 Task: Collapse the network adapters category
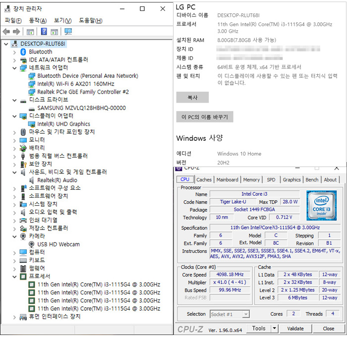tap(14, 68)
